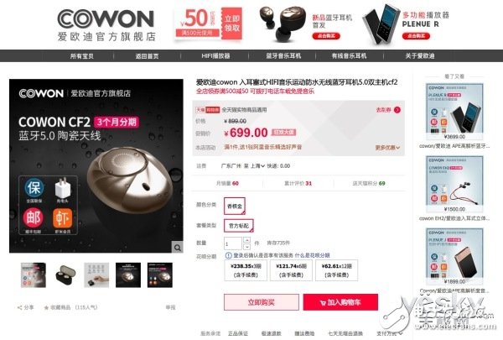Image resolution: width=503 pixels, height=340 pixels.
Task: Click the share icon below the thumbnails
Action: point(20,307)
